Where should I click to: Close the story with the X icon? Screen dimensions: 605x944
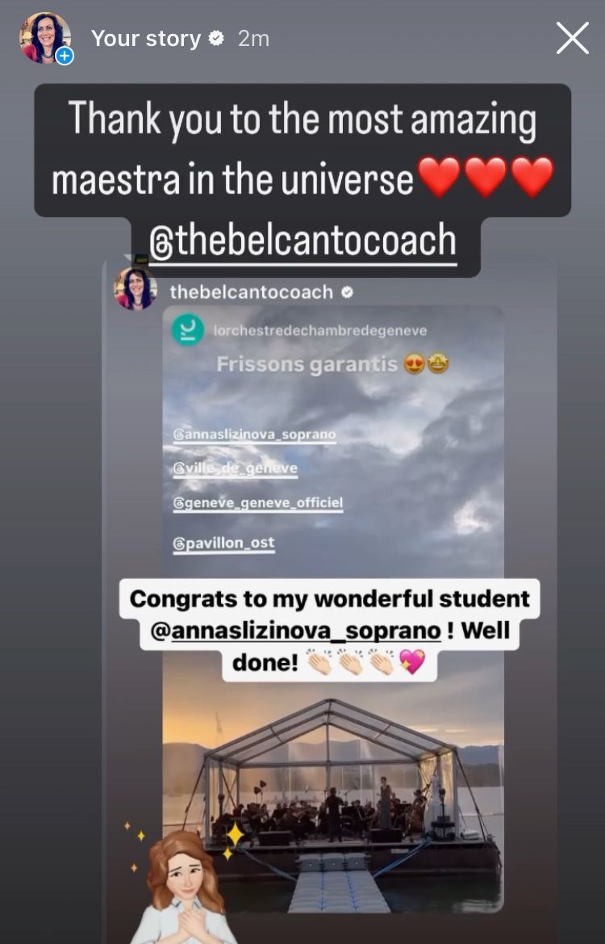572,39
